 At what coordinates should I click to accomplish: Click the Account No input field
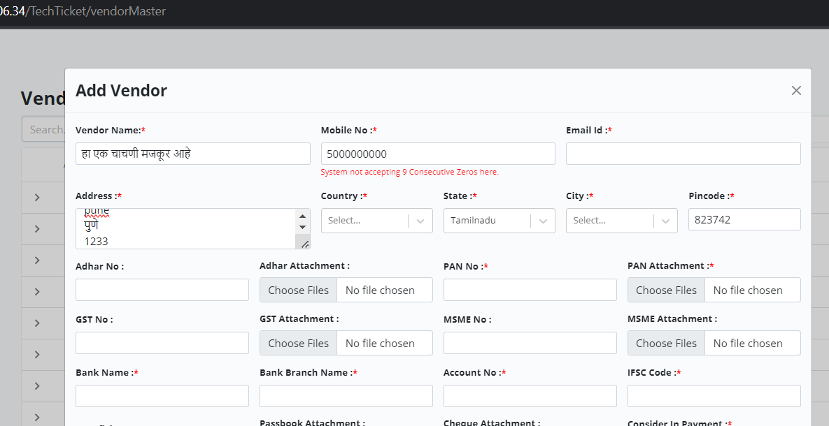coord(530,396)
